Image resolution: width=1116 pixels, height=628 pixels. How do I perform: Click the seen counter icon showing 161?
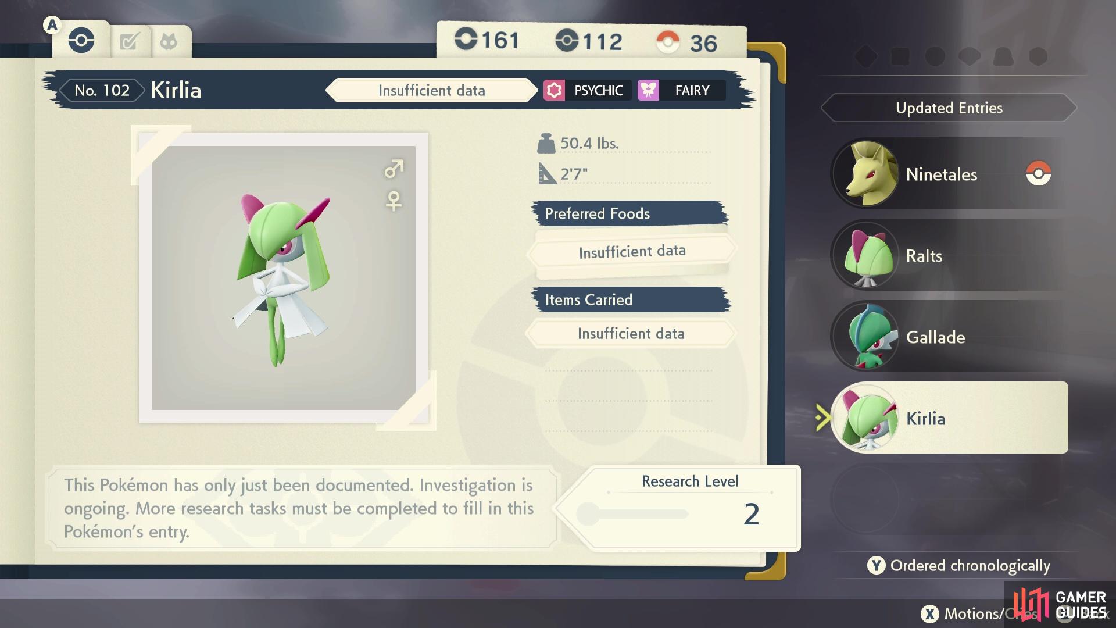click(466, 39)
